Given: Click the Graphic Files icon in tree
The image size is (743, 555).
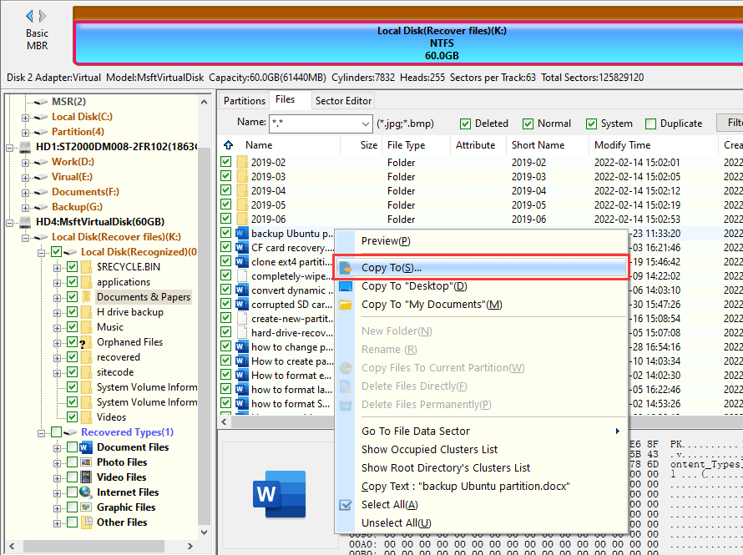Looking at the screenshot, I should [x=86, y=507].
